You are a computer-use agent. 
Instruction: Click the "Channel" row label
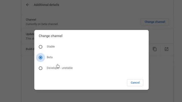coord(31,20)
